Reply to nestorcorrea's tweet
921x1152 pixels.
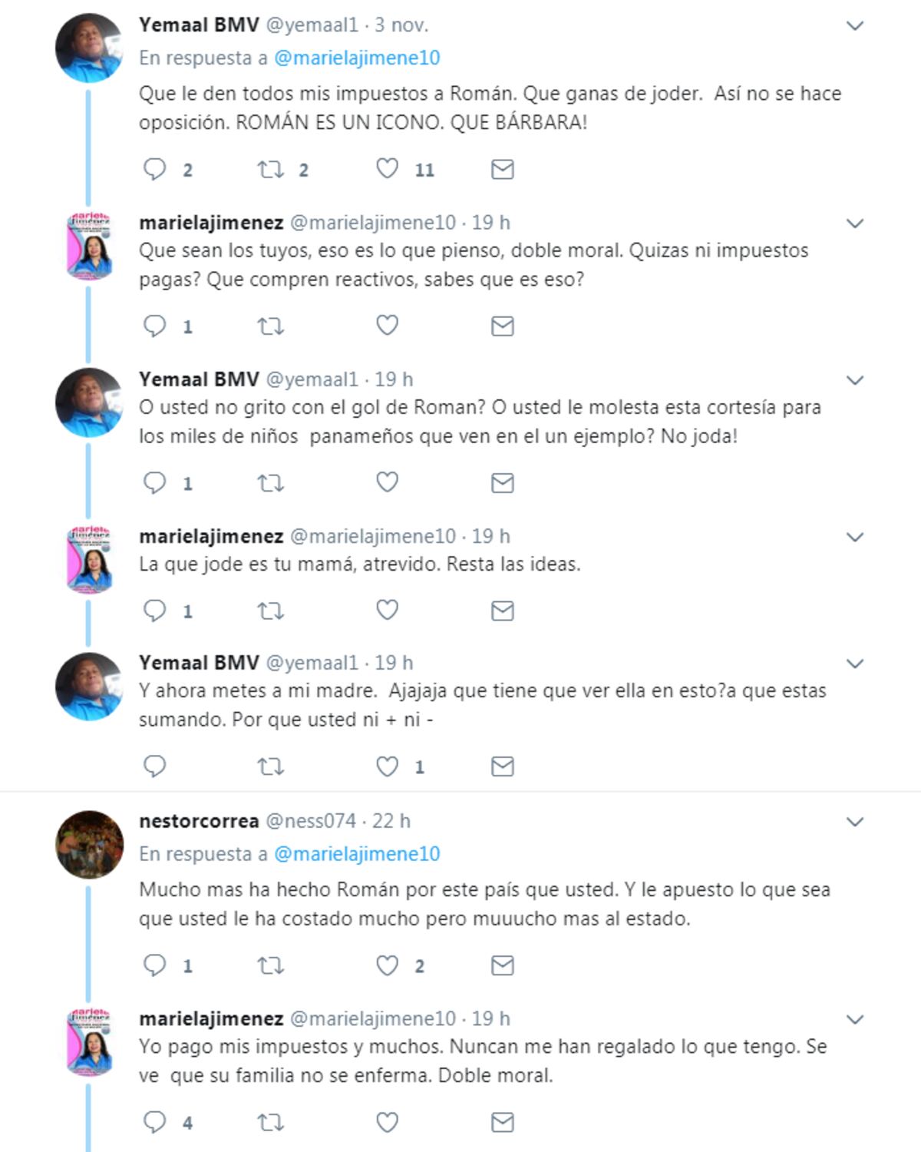click(x=155, y=964)
